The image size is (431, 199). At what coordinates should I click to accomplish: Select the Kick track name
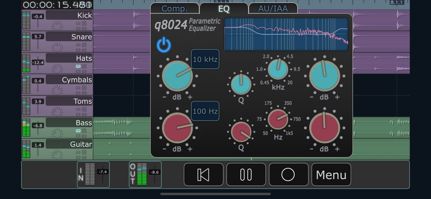69,15
